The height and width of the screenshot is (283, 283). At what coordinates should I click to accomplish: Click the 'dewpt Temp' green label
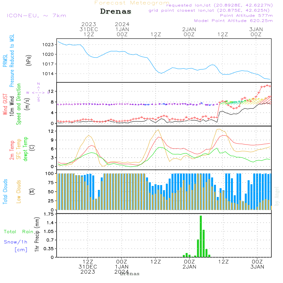[x=25, y=149]
